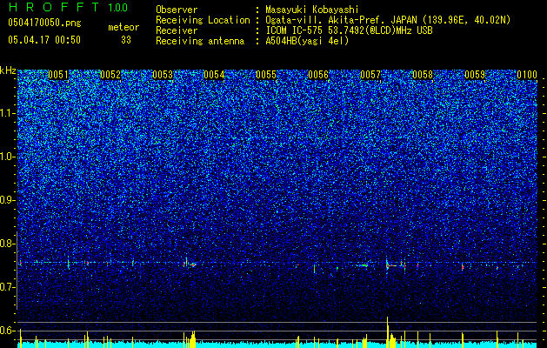The height and width of the screenshot is (348, 547).
Task: Click the 0054 time marker
Action: click(214, 75)
